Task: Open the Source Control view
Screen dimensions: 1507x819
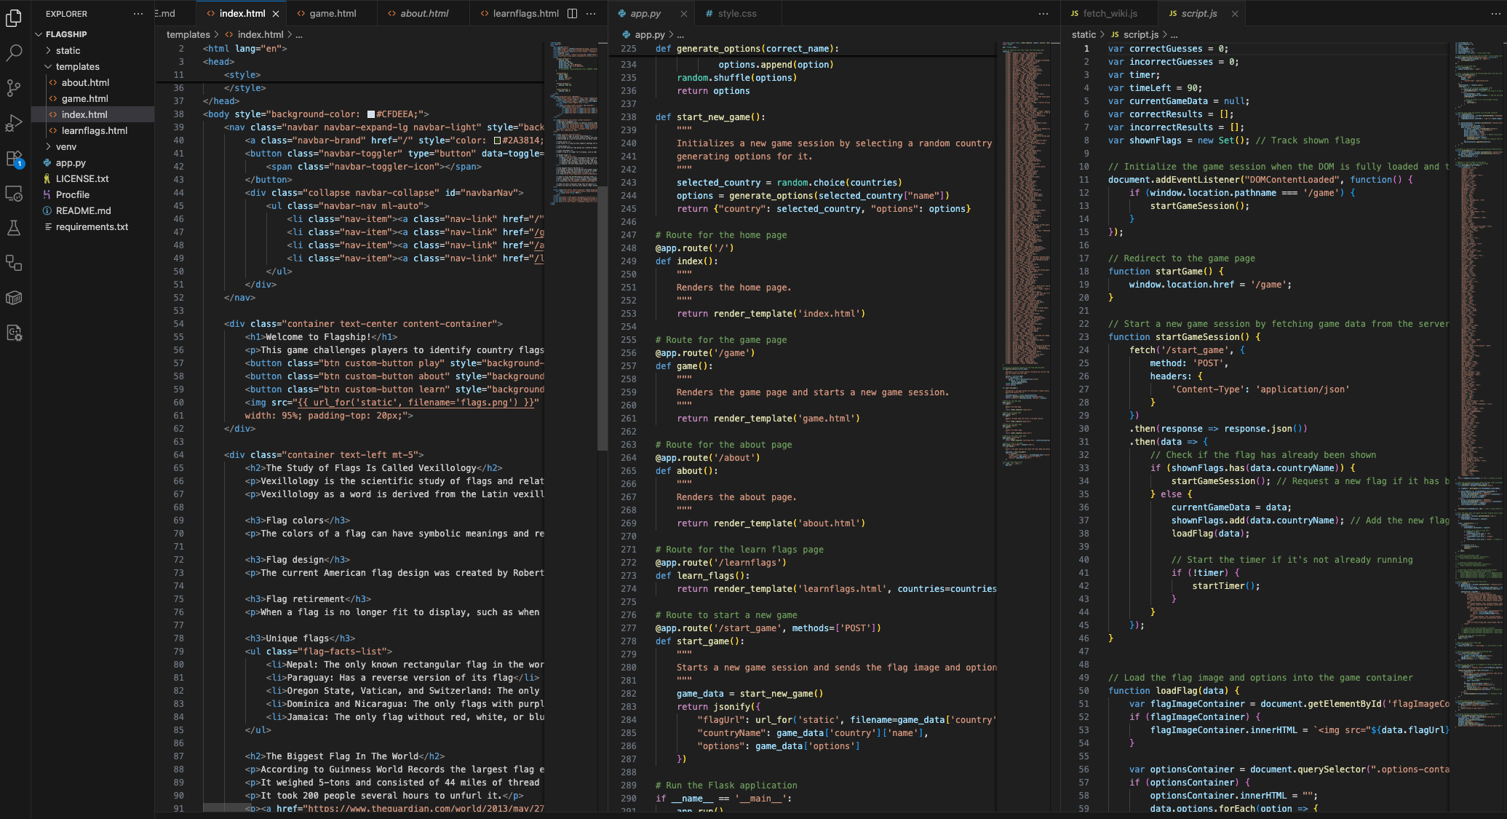Action: (x=14, y=88)
